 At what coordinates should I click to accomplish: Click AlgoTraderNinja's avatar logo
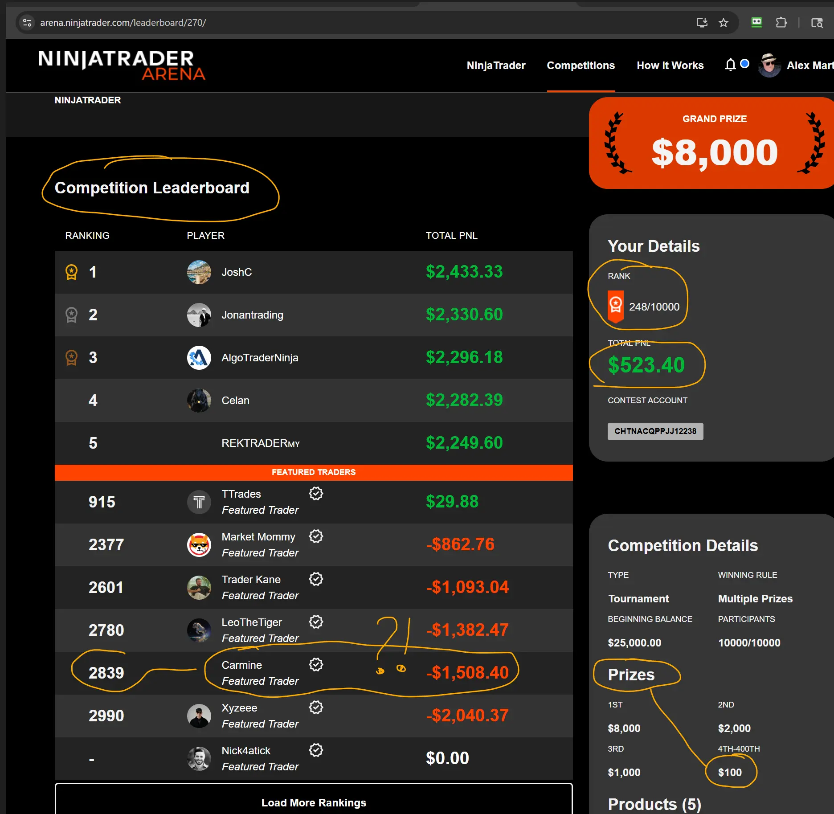(199, 358)
